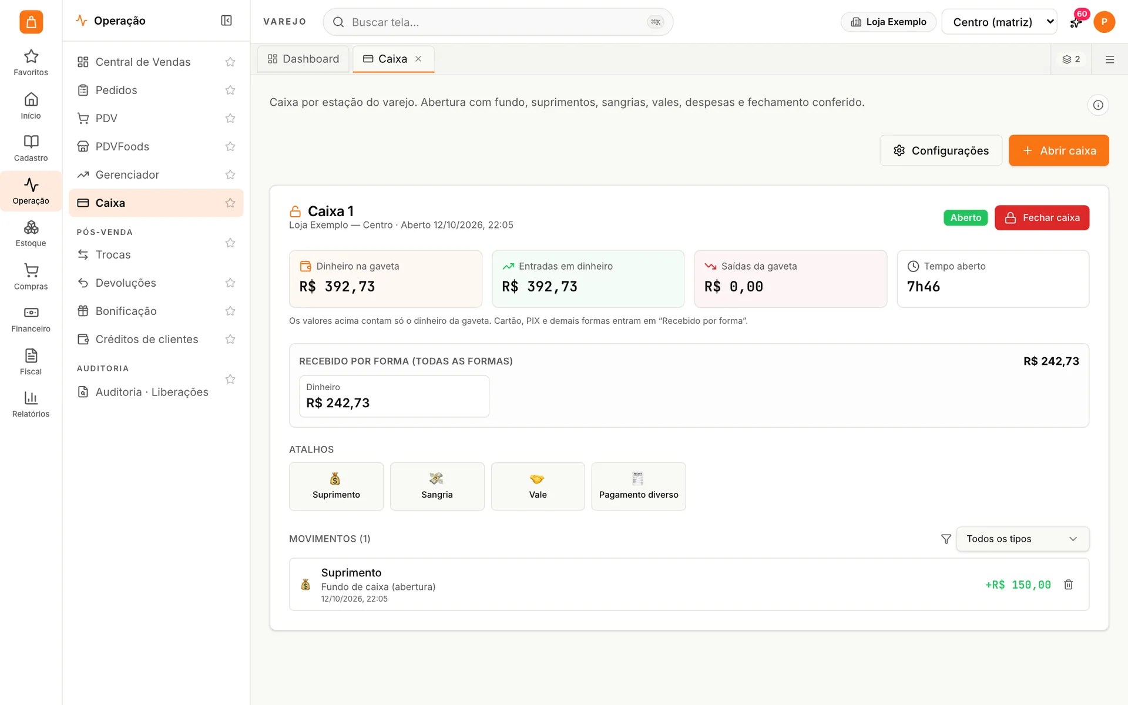1128x705 pixels.
Task: Go to Início home icon
Action: tap(31, 106)
